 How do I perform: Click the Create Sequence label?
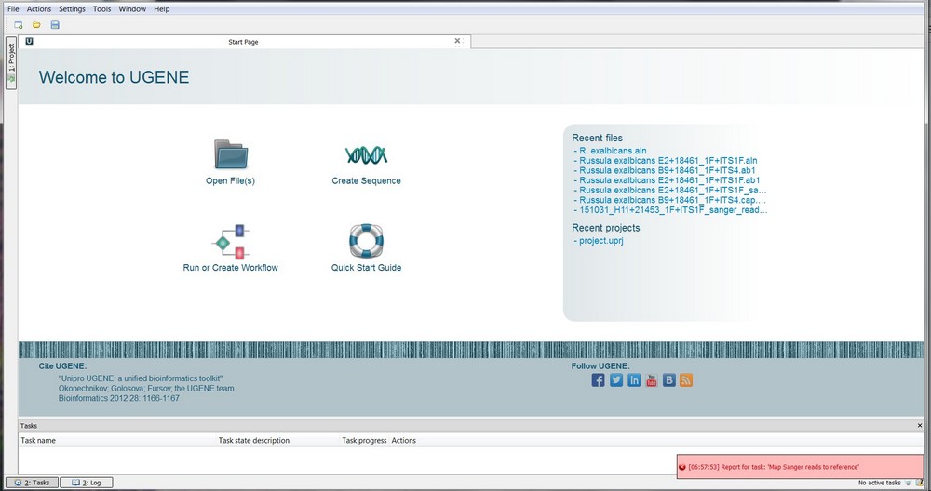[366, 180]
